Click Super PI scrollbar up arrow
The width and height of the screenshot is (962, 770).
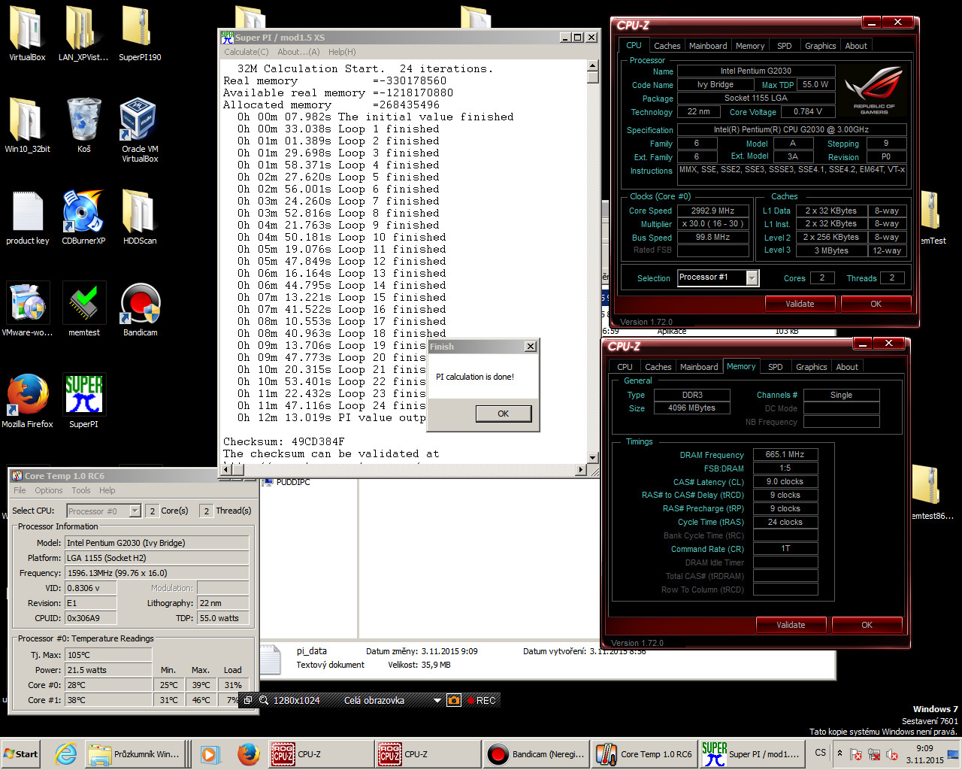coord(592,65)
